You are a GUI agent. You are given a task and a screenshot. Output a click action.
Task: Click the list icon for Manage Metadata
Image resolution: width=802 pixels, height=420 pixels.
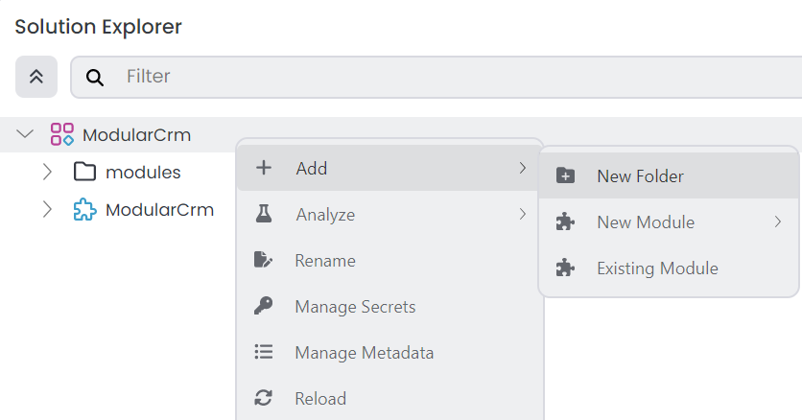pyautogui.click(x=264, y=353)
